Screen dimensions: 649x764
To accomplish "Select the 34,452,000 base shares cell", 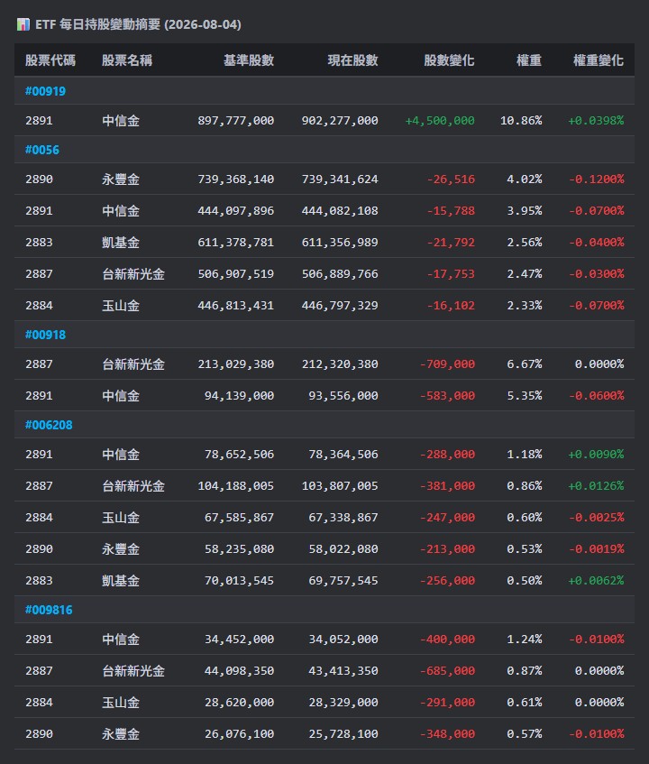I will point(239,640).
